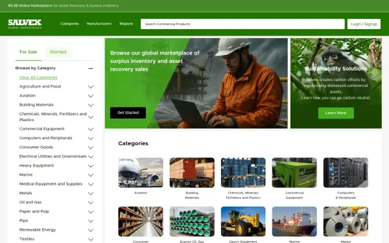Click the 'Computers & Peripherals' card label
The height and width of the screenshot is (243, 389).
click(346, 195)
